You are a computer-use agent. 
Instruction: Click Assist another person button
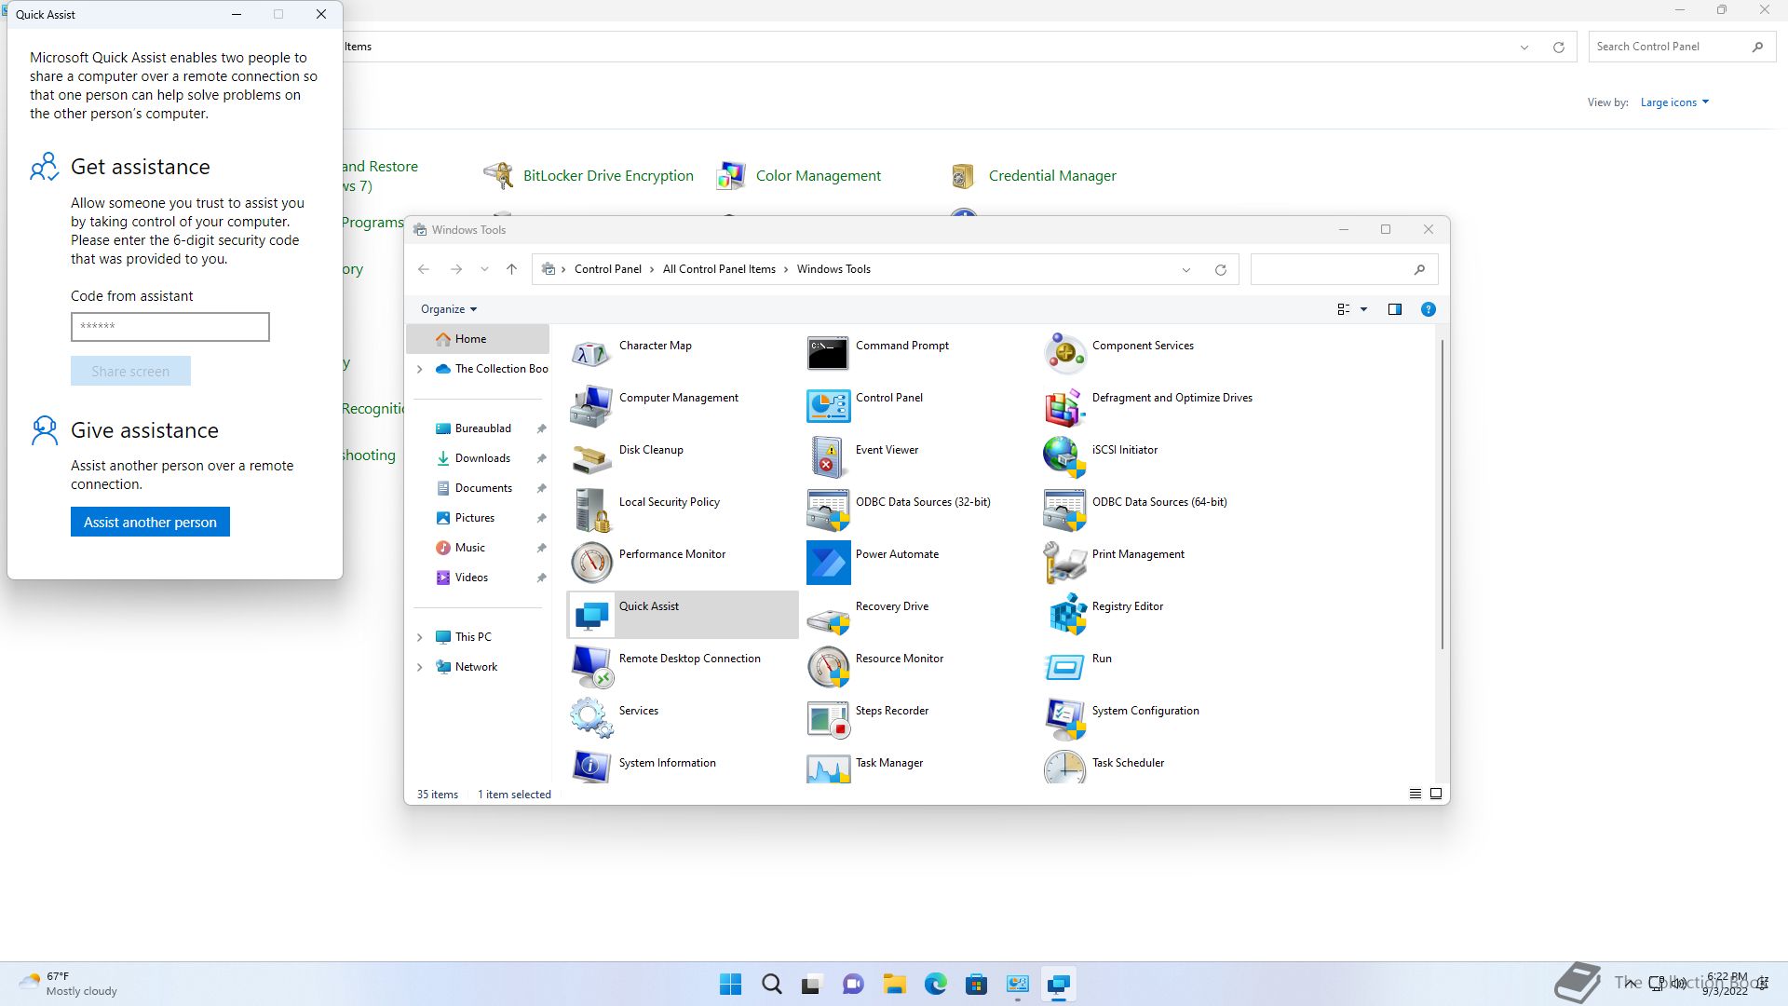(150, 522)
